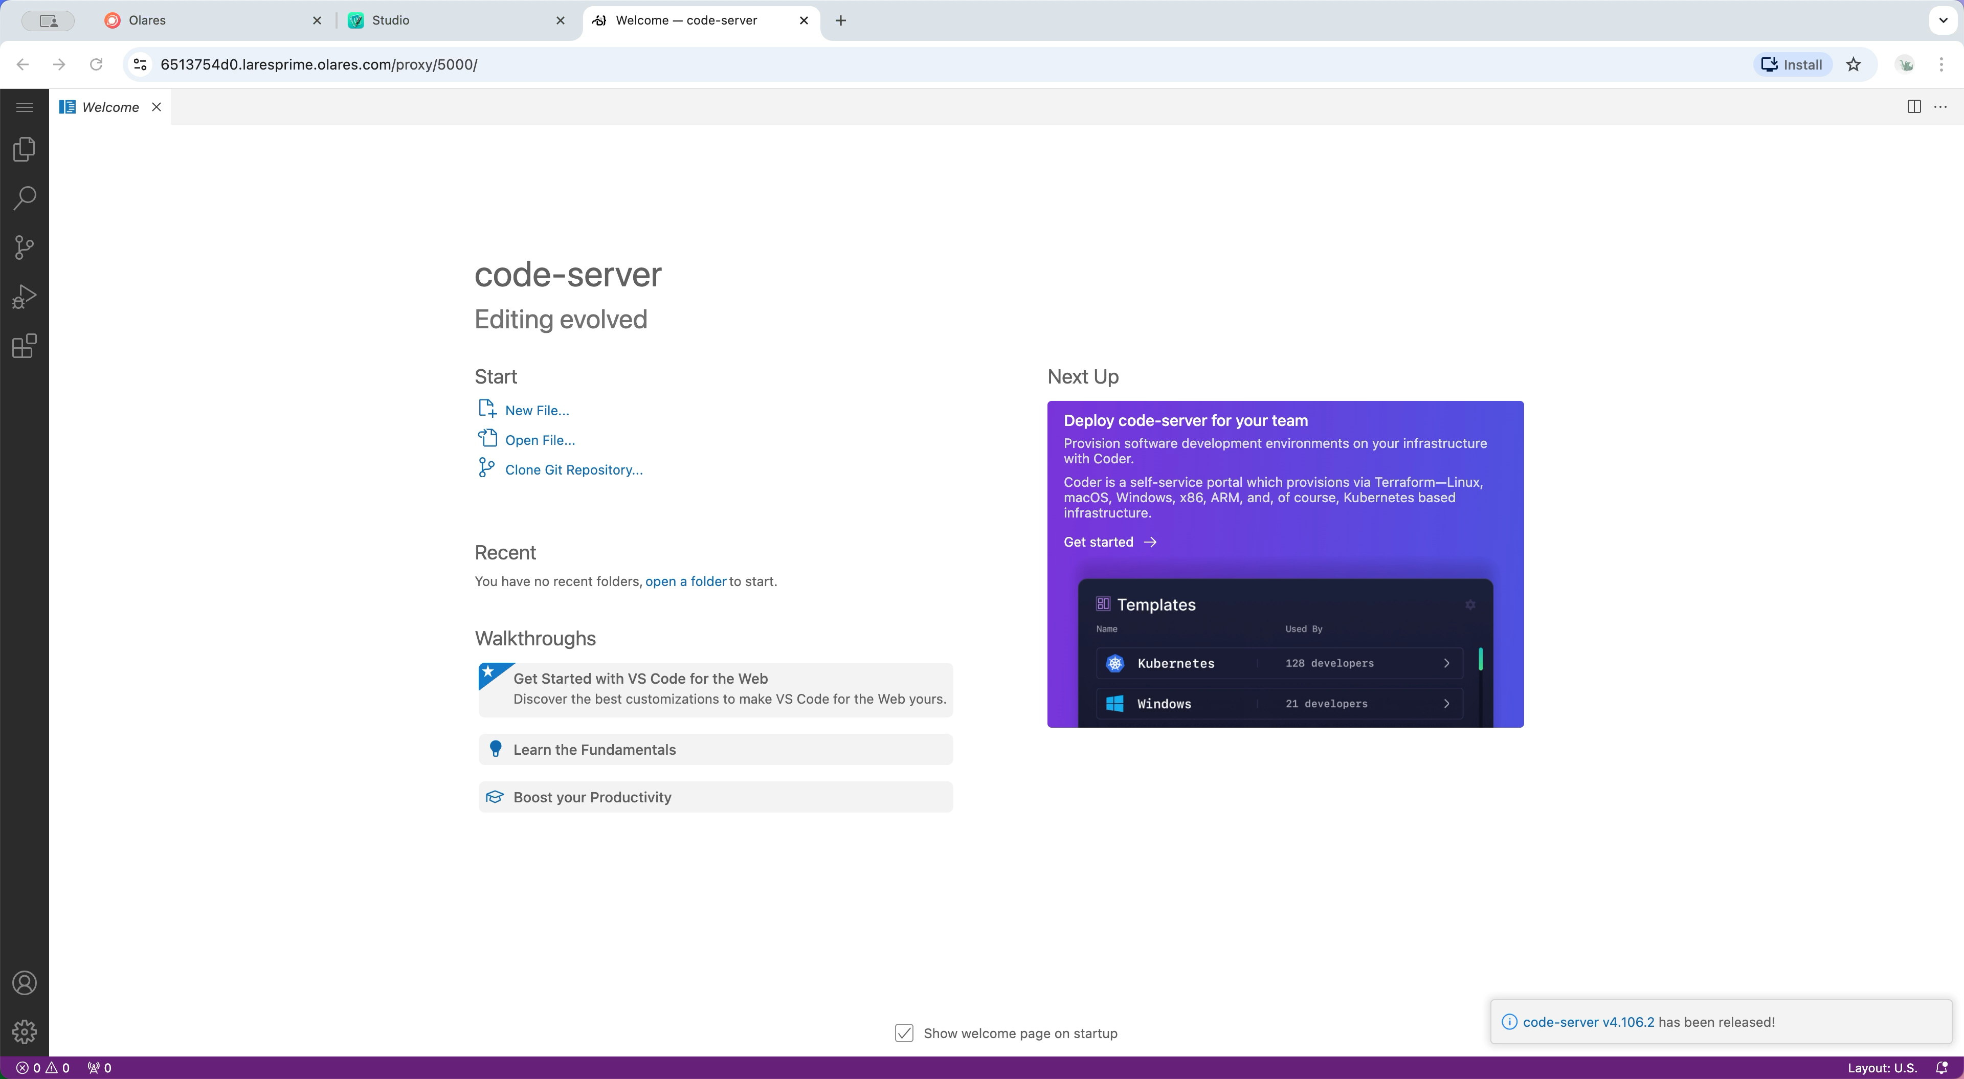The height and width of the screenshot is (1079, 1964).
Task: Bookmark the page with the star icon
Action: coord(1854,65)
